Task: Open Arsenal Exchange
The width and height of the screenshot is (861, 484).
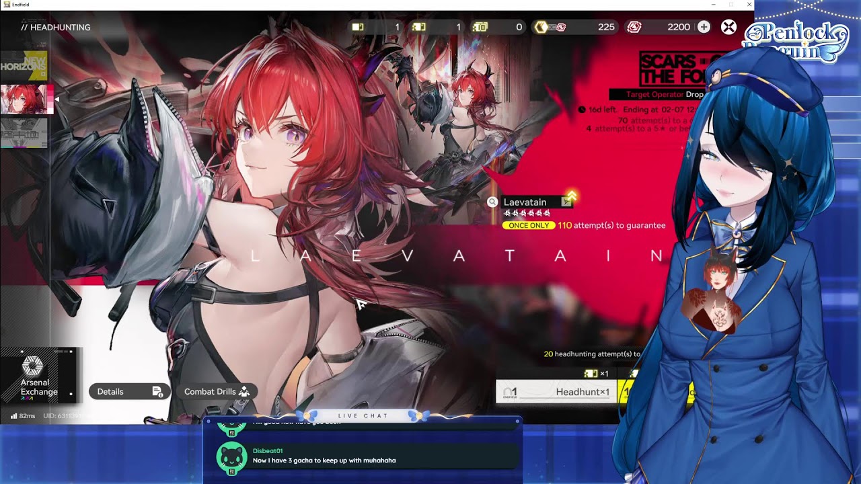Action: [39, 376]
